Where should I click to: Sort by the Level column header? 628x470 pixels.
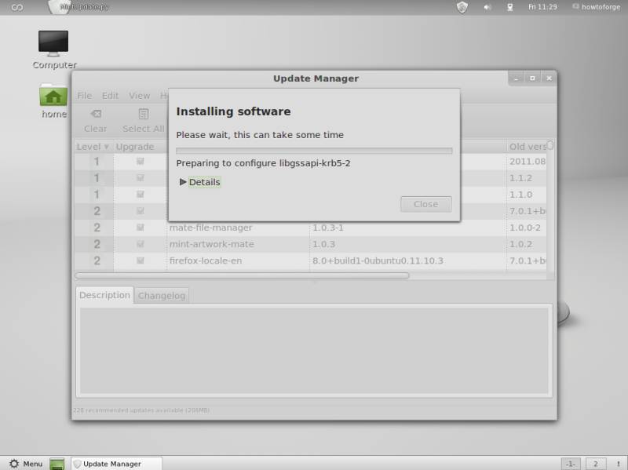(93, 147)
